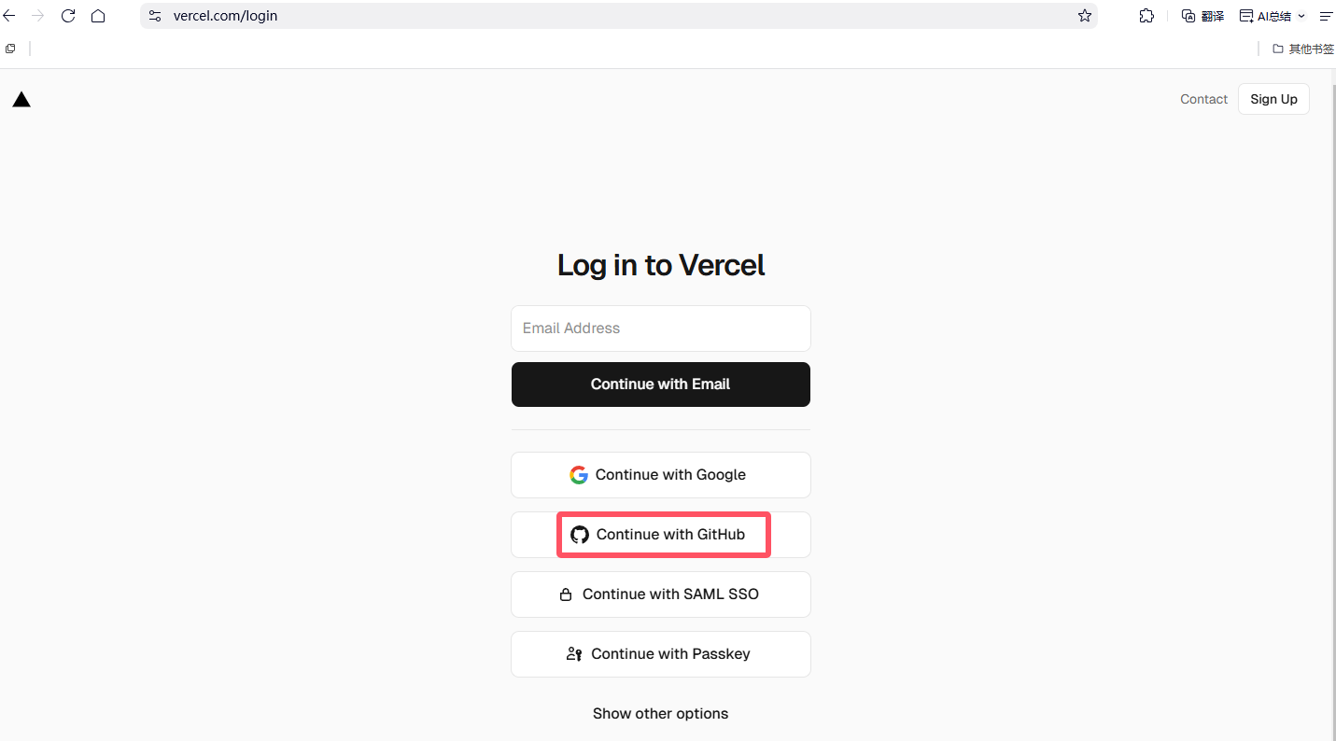Open the browser menu hamburger icon
The width and height of the screenshot is (1336, 741).
(x=1327, y=15)
